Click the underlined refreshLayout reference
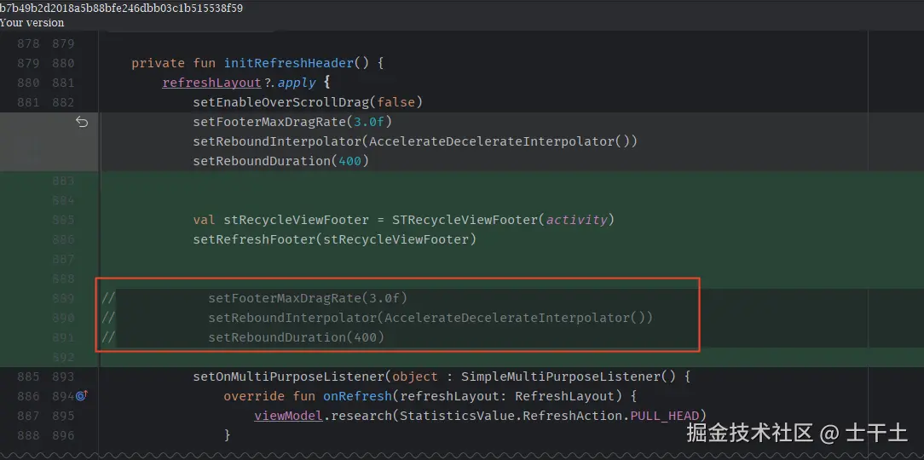The image size is (924, 460). pos(211,83)
